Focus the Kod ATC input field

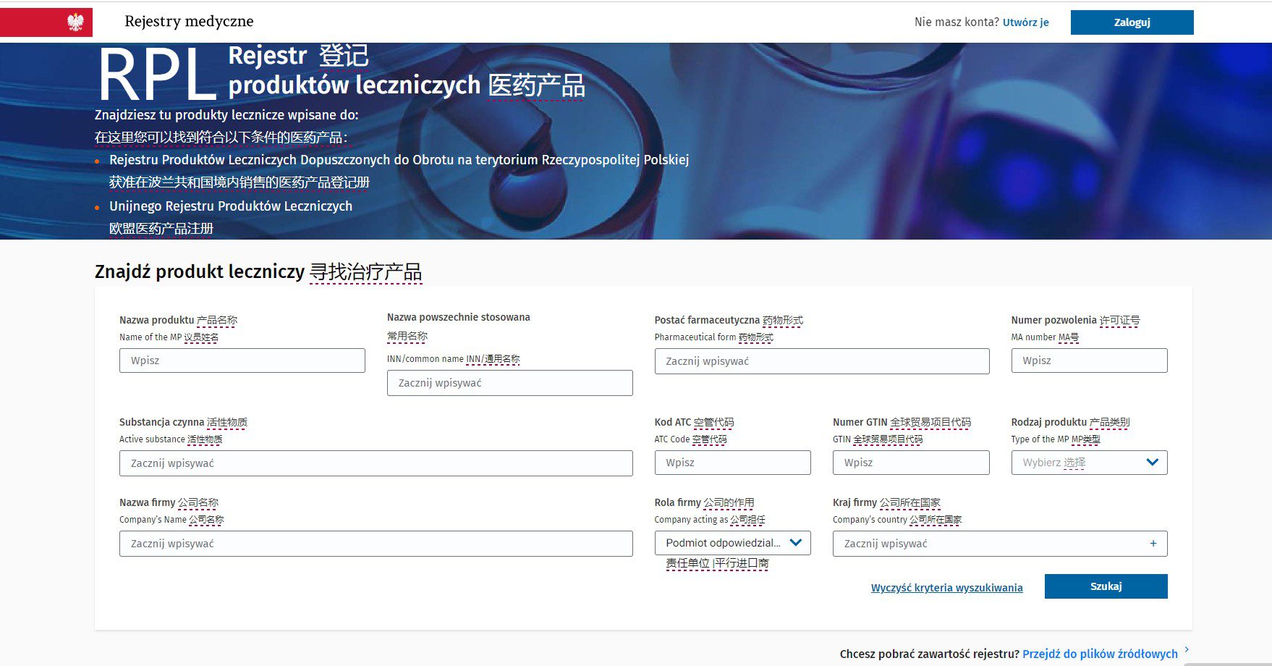pyautogui.click(x=732, y=463)
